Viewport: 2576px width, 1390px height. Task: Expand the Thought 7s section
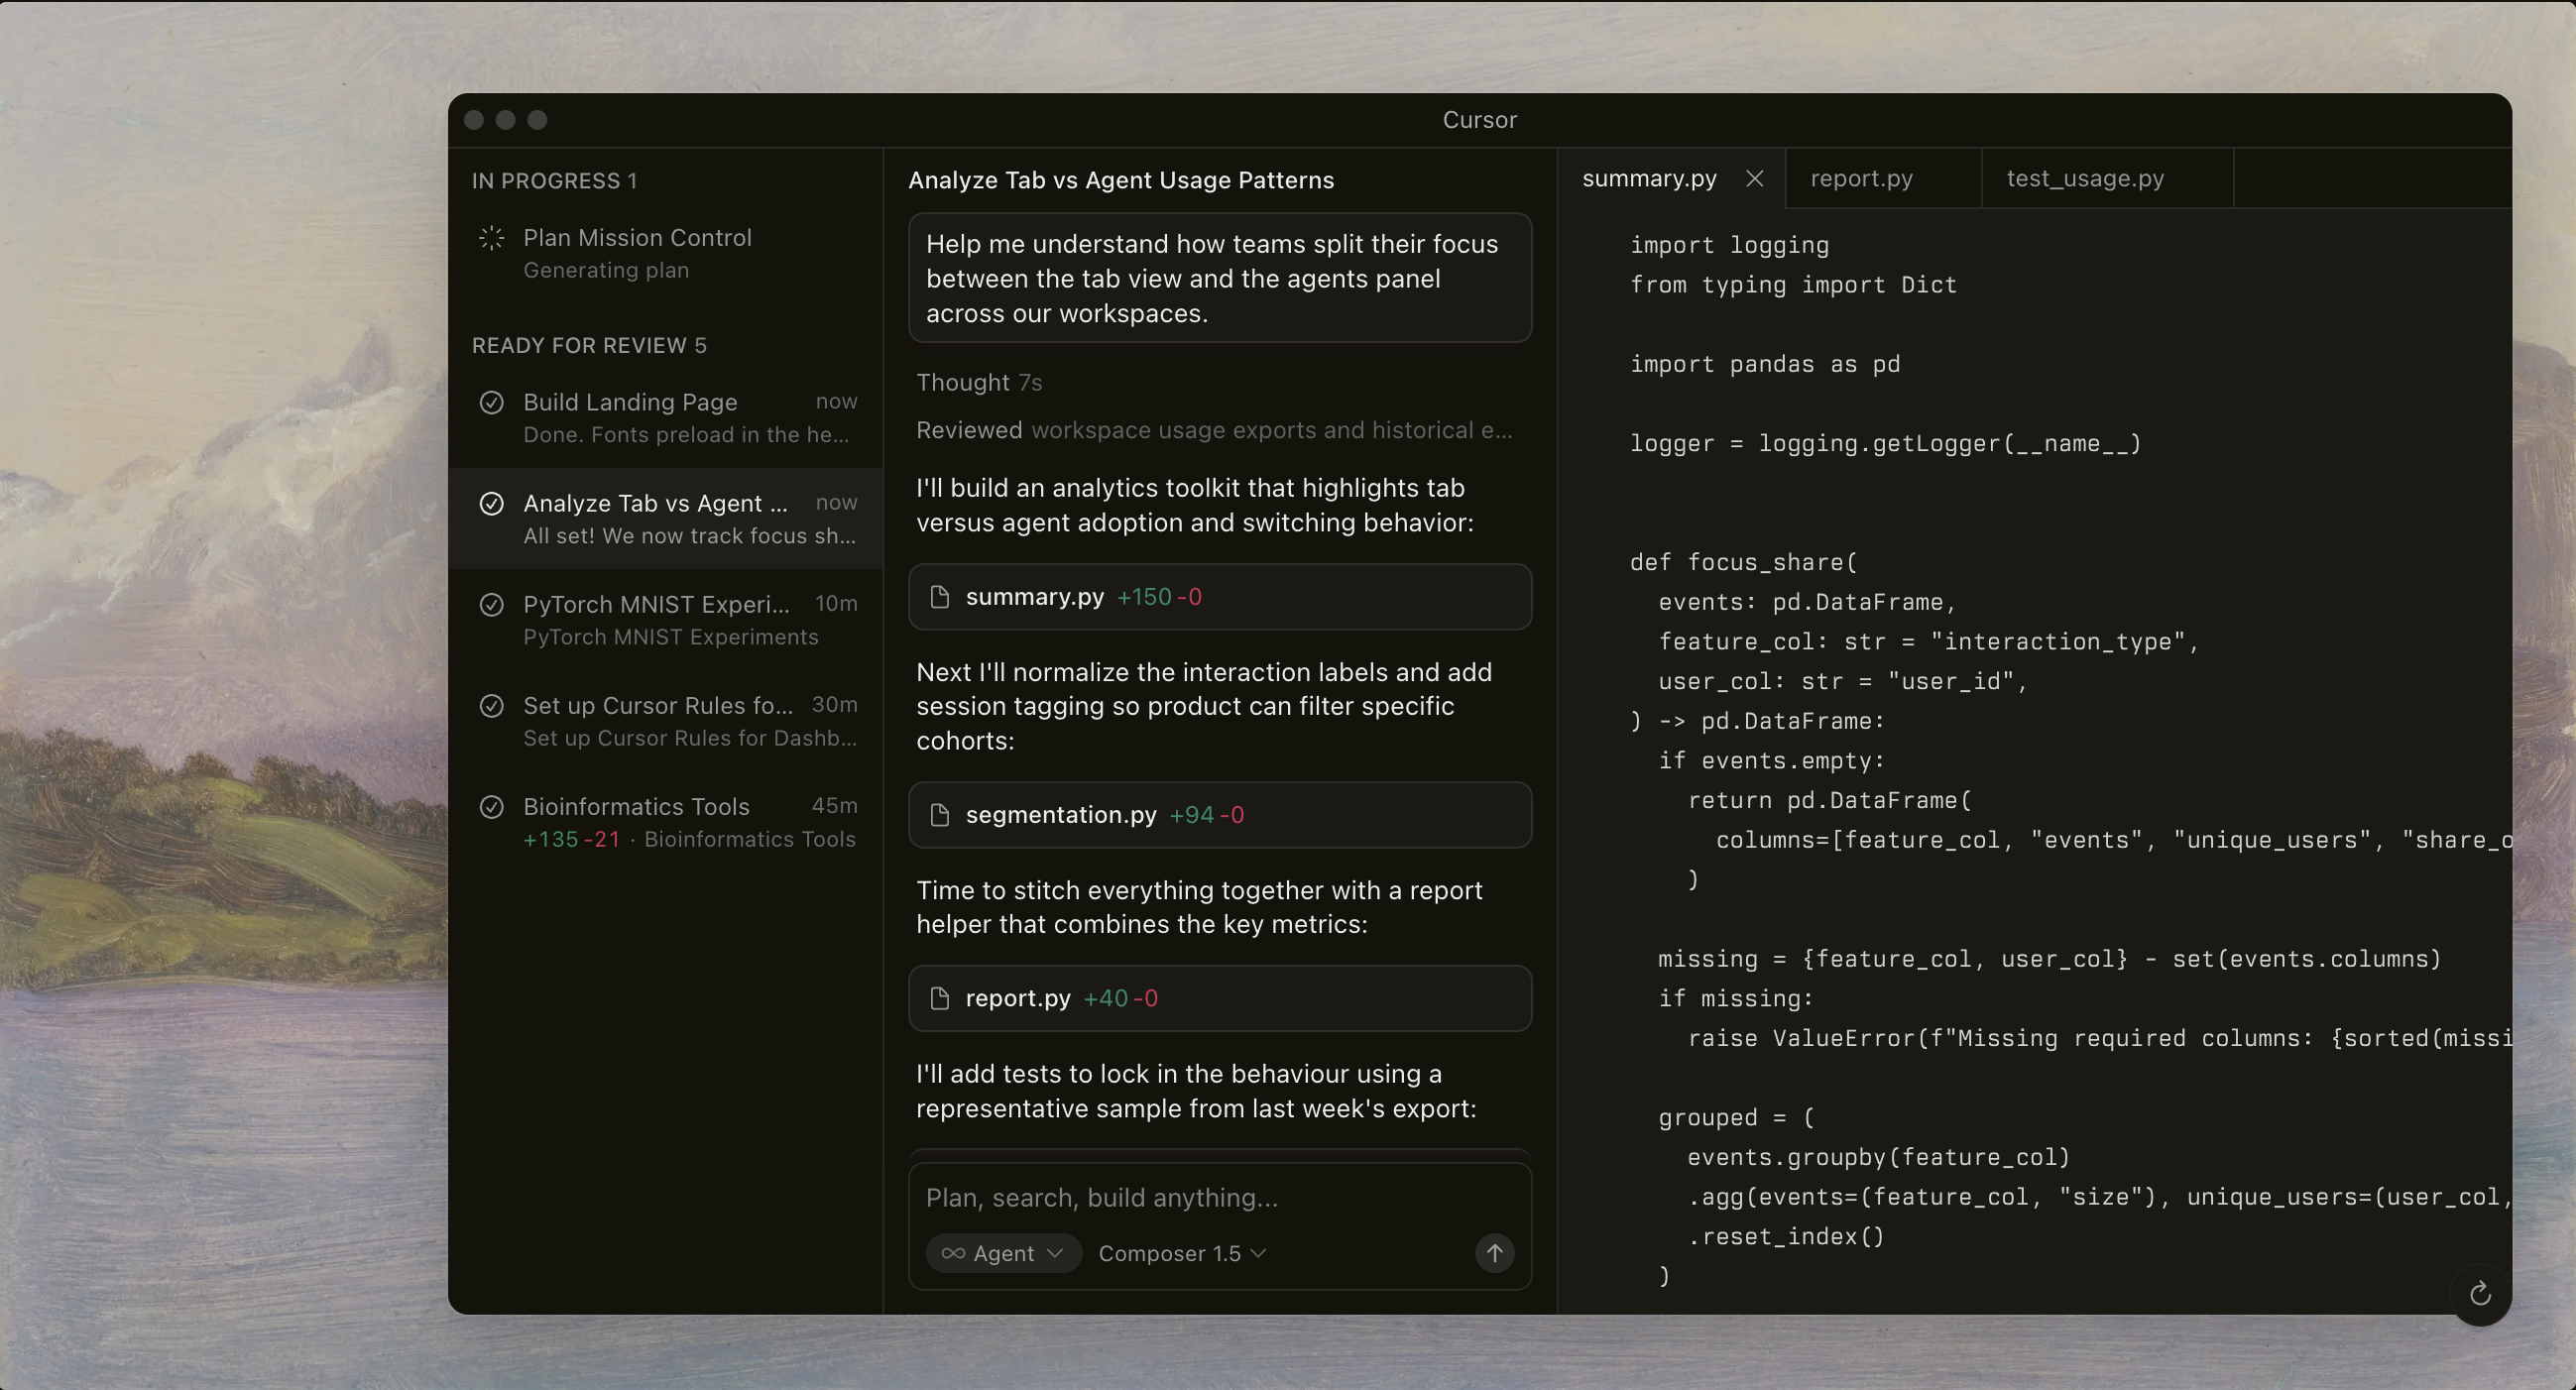(x=978, y=382)
